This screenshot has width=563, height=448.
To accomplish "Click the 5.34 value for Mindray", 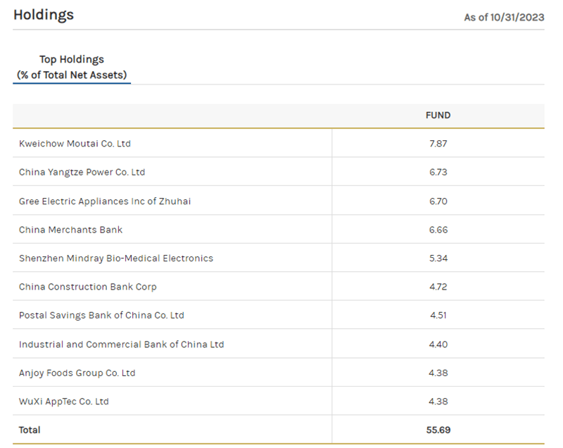I will pos(438,259).
